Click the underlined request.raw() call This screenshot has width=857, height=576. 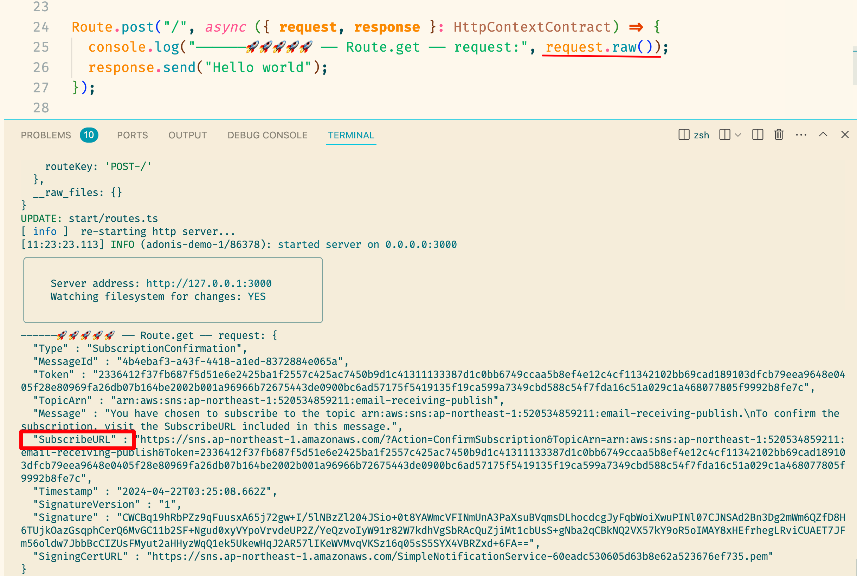tap(599, 47)
